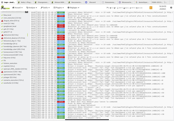Focus the log search input field
The height and width of the screenshot is (121, 174).
(13, 12)
